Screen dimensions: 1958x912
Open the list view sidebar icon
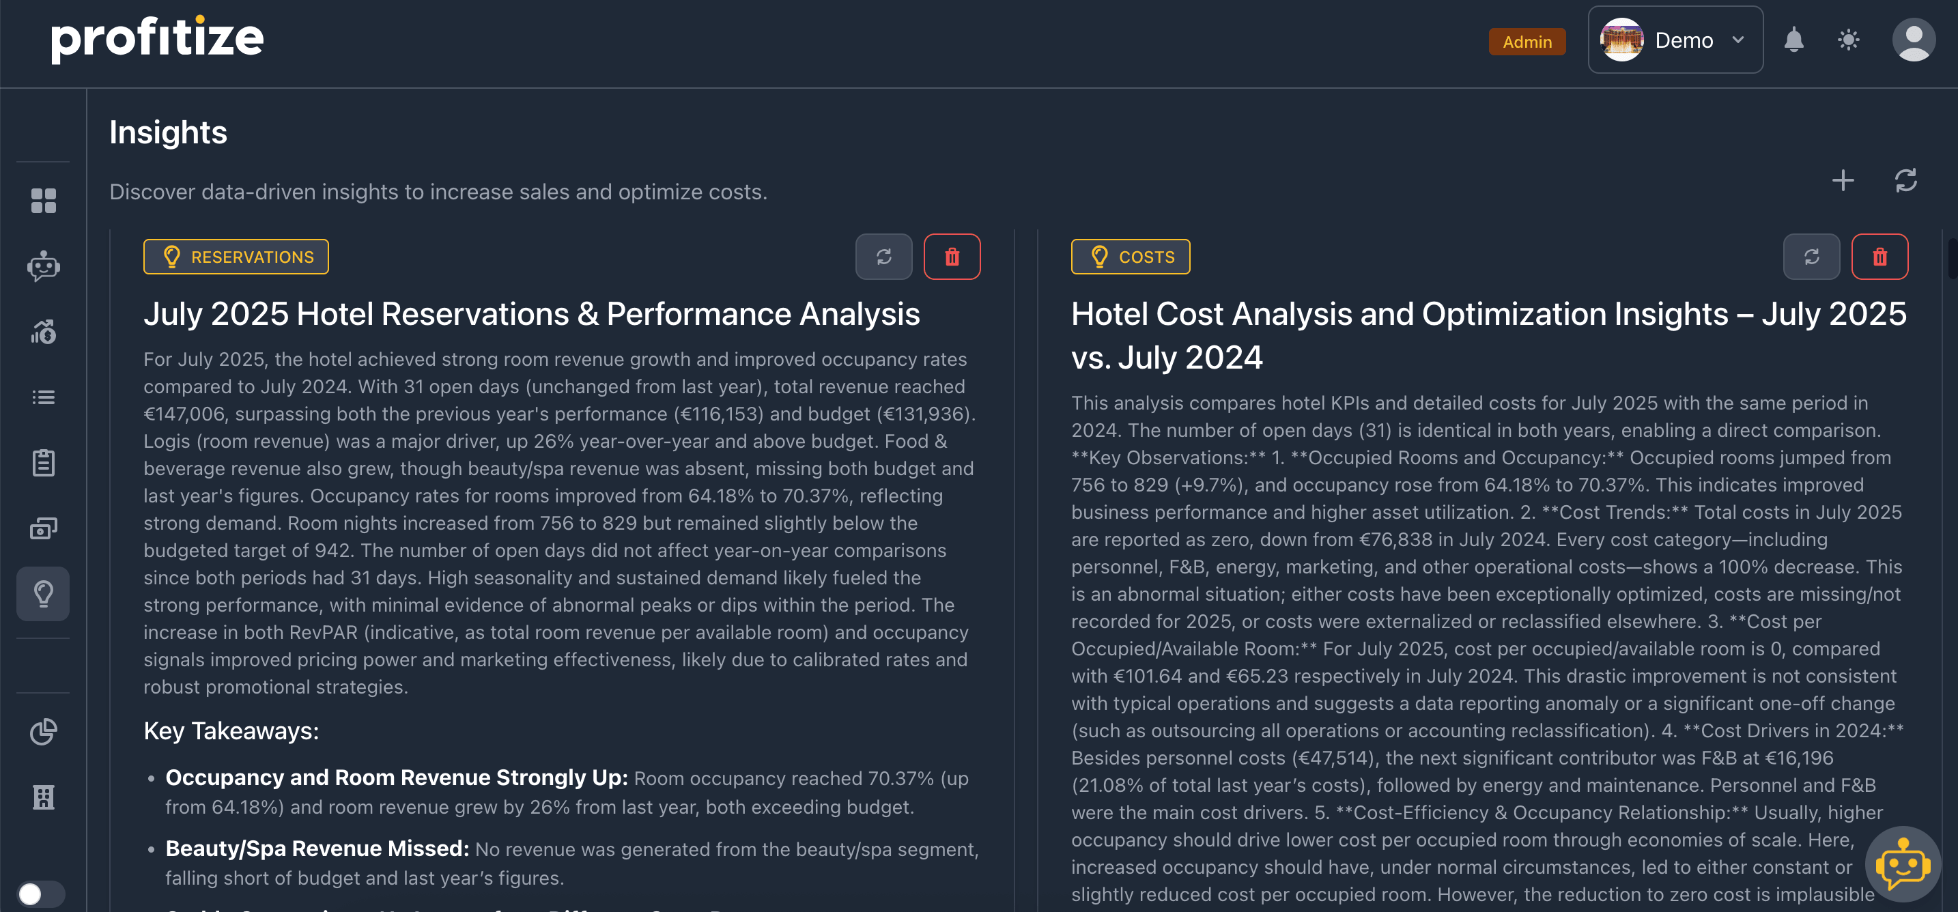[43, 397]
